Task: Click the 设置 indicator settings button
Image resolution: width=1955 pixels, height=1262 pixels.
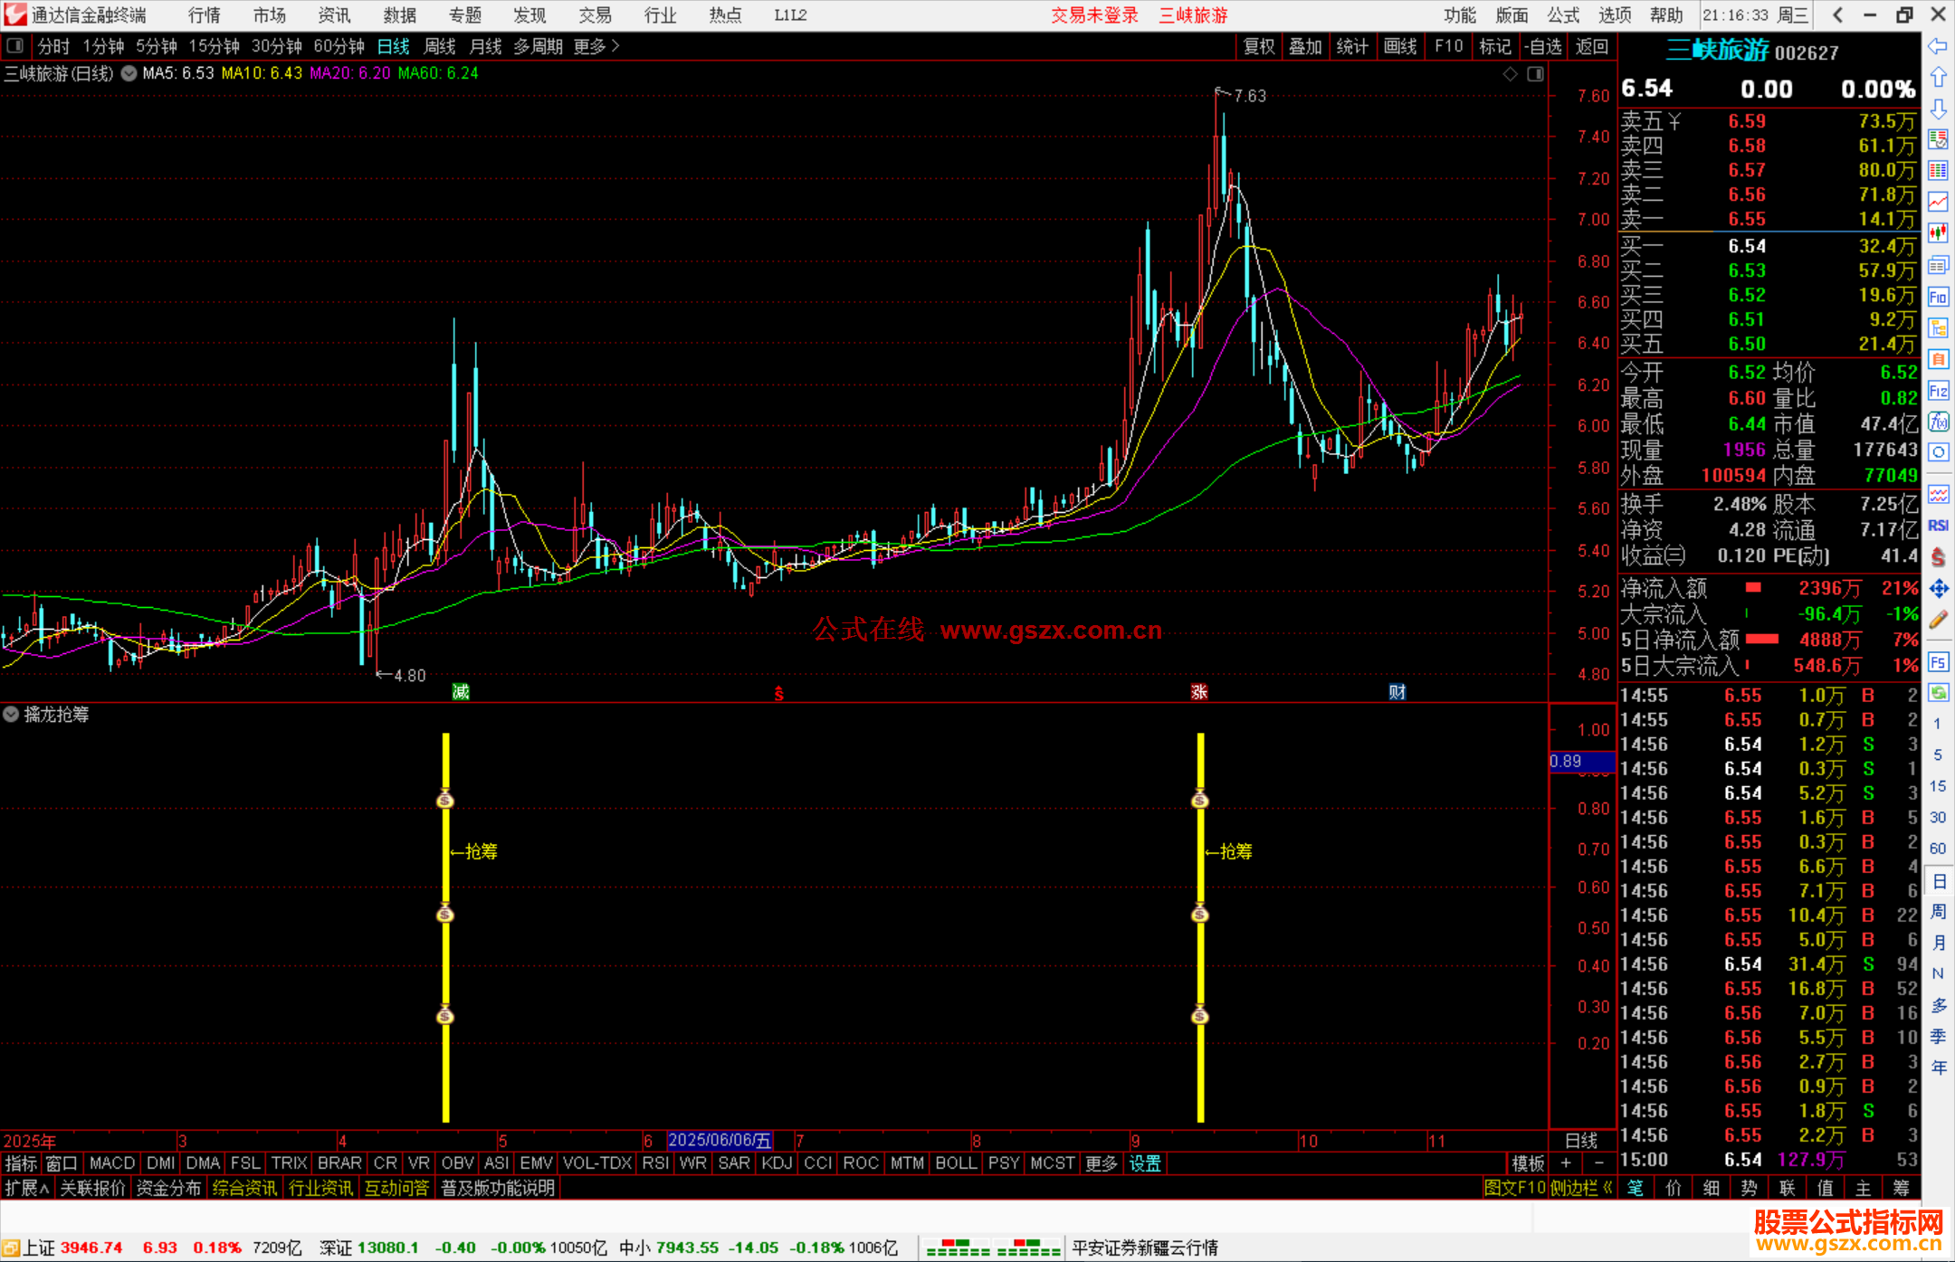Action: pyautogui.click(x=1145, y=1163)
